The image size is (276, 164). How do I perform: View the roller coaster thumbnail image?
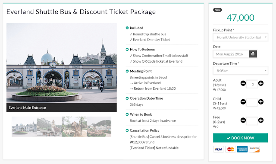[49, 126]
